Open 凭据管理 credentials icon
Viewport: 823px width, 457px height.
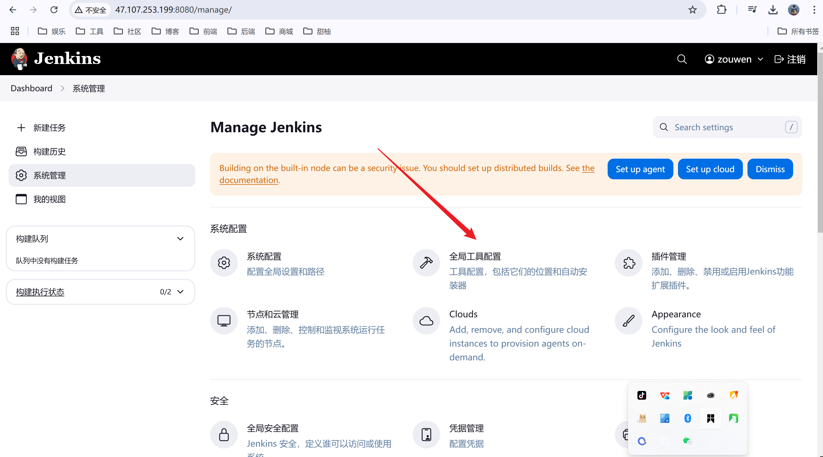click(x=426, y=434)
